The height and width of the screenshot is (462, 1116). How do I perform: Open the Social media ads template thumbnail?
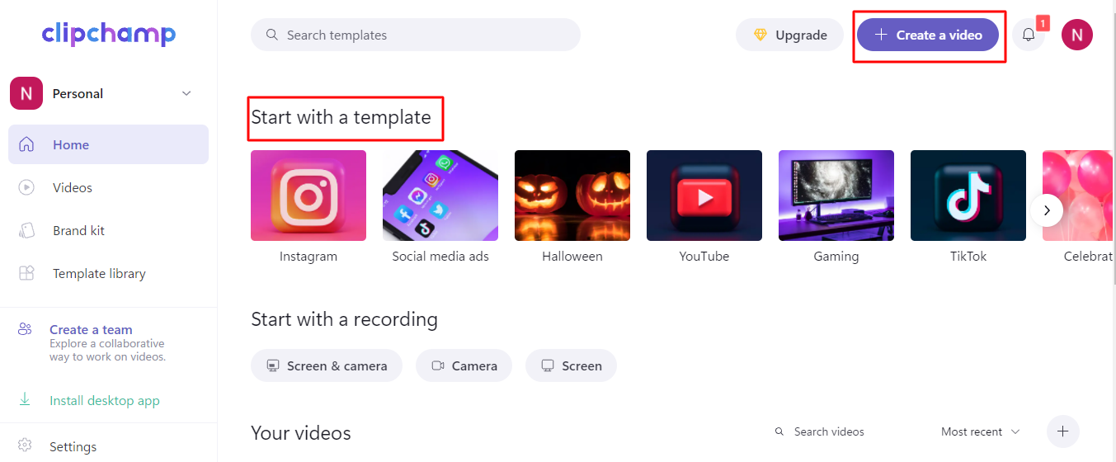point(440,196)
